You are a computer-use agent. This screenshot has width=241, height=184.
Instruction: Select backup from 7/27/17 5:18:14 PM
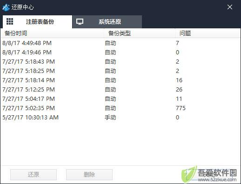(x=120, y=80)
